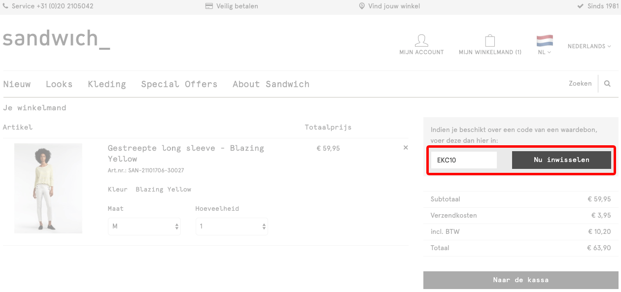Click the product thumbnail image
Screen dimensions: 621x292
48,189
